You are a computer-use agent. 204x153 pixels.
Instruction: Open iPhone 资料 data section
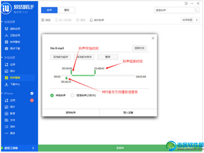pos(10,127)
